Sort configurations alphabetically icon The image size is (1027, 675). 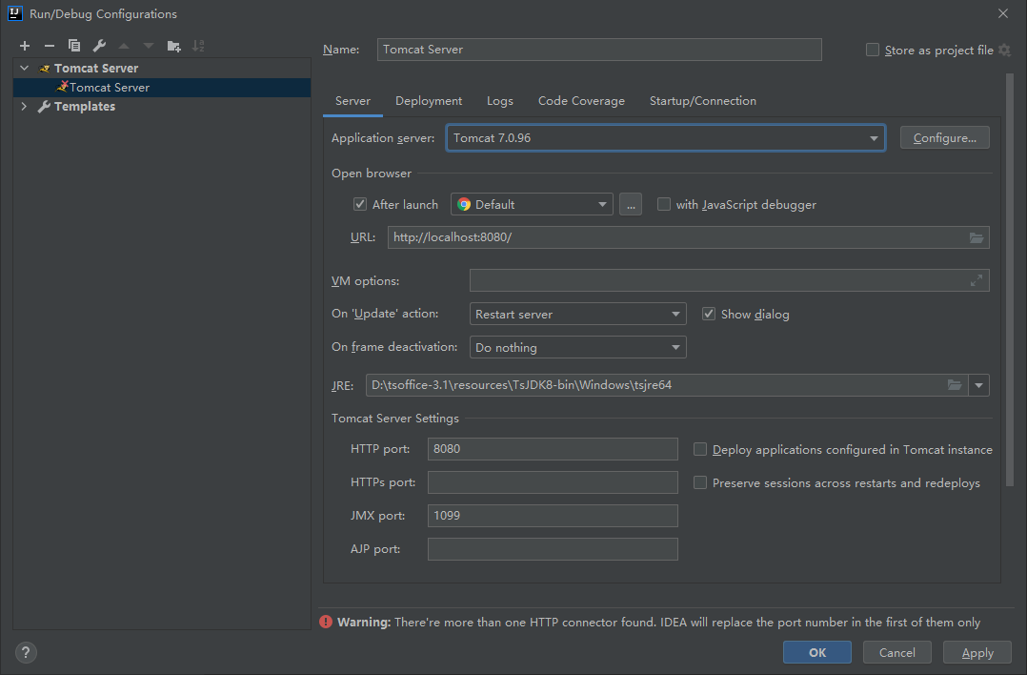198,46
